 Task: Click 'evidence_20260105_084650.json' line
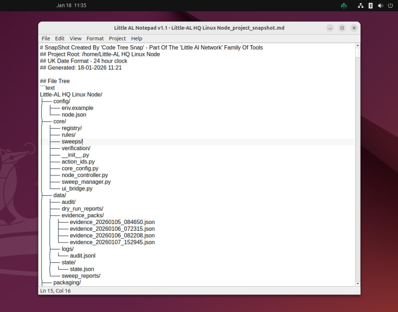(x=112, y=222)
